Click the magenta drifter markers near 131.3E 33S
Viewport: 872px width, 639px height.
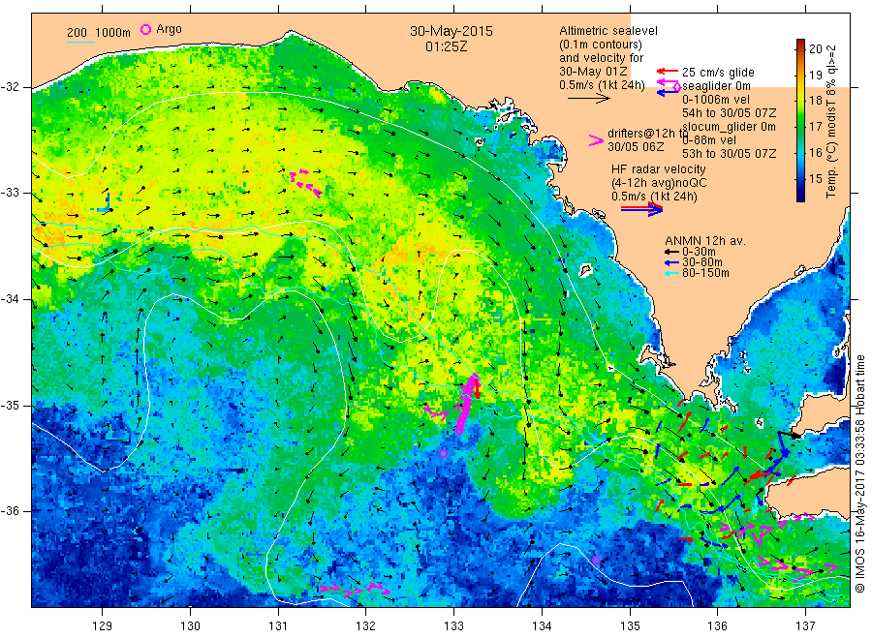305,182
